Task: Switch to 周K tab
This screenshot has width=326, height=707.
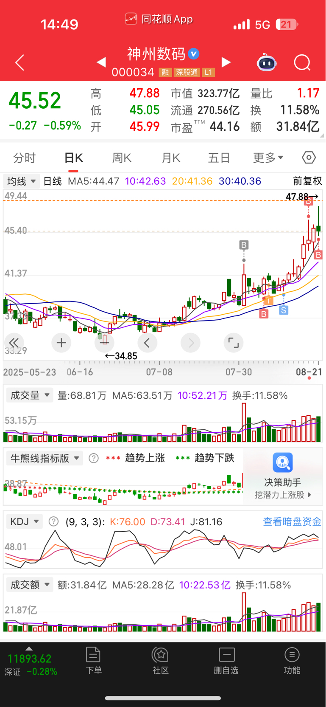Action: tap(122, 158)
